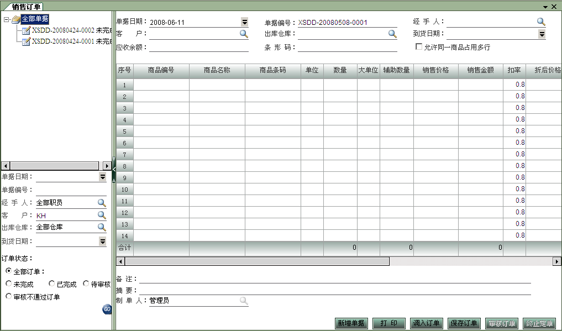The width and height of the screenshot is (562, 331).
Task: Select the 未完成 order status radio
Action: [8, 284]
